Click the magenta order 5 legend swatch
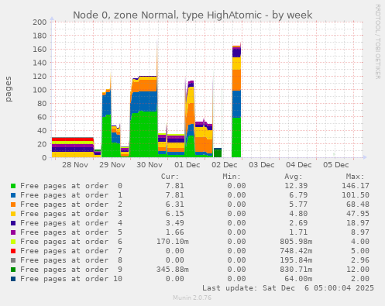This screenshot has width=385, height=306. 13,232
